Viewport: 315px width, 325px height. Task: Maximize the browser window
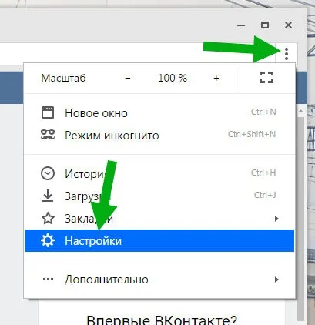pyautogui.click(x=265, y=25)
